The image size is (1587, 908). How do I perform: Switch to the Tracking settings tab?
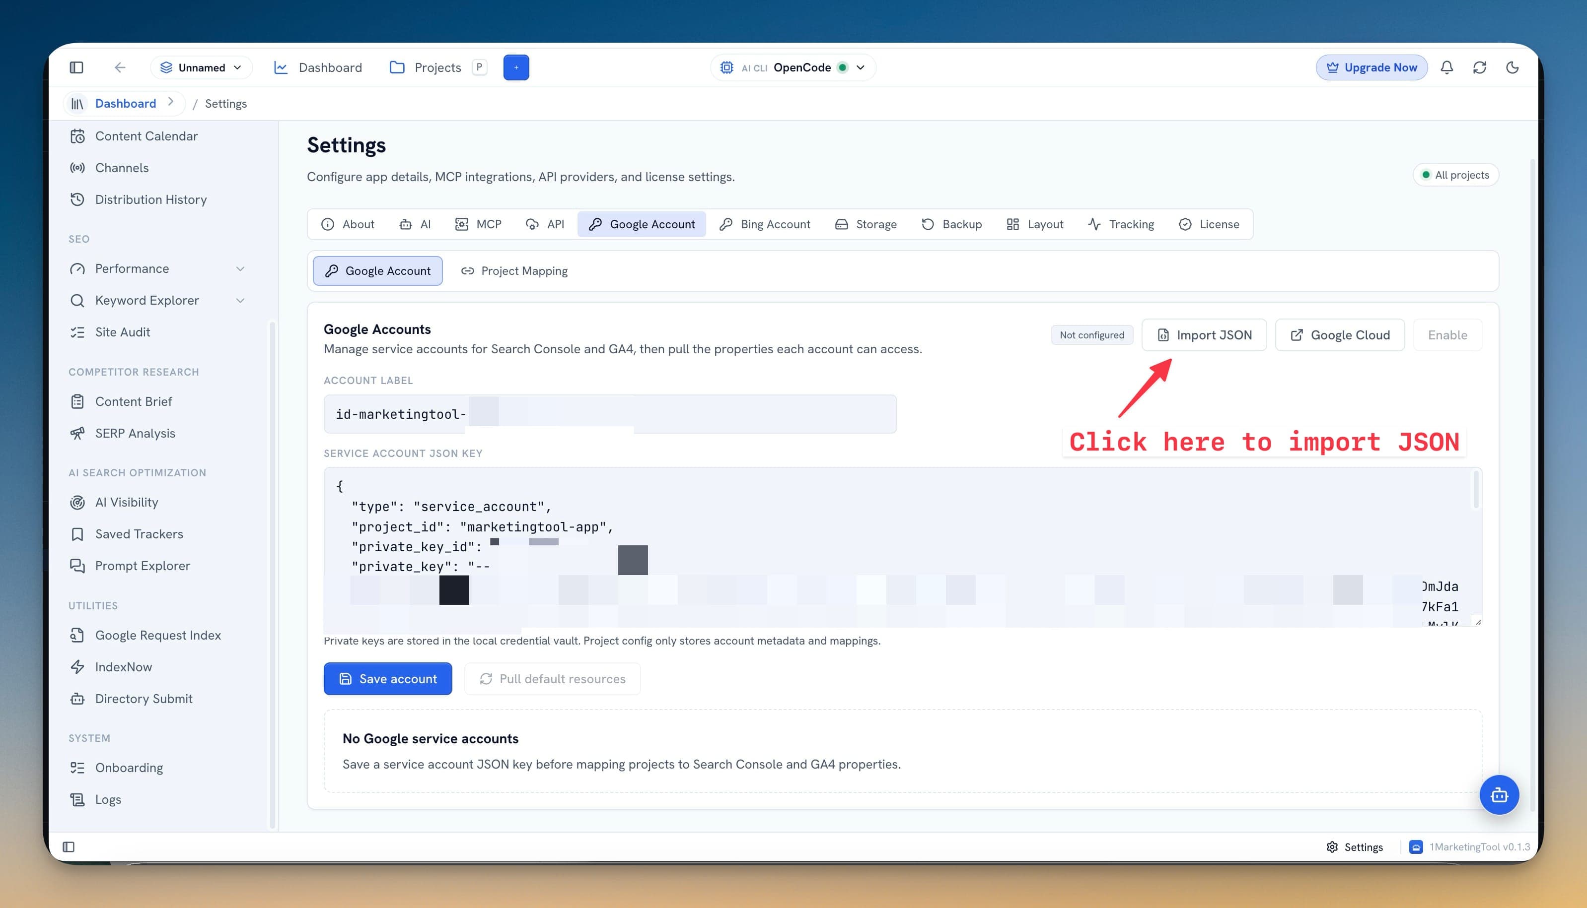(x=1121, y=224)
